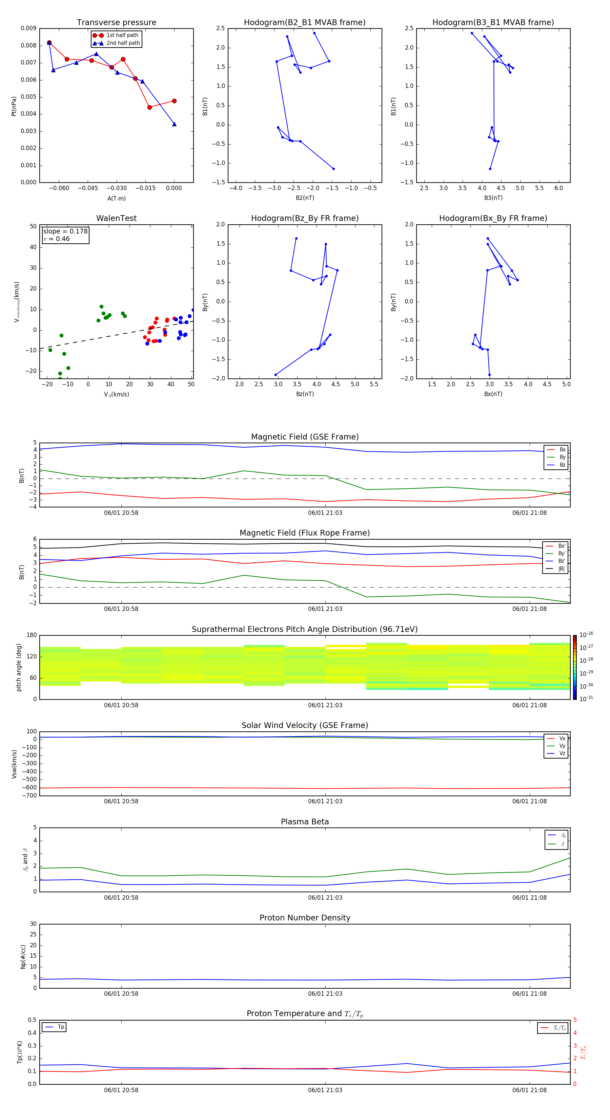Click 'Solar Wind Velocity (GSE Frame)' title

[305, 725]
